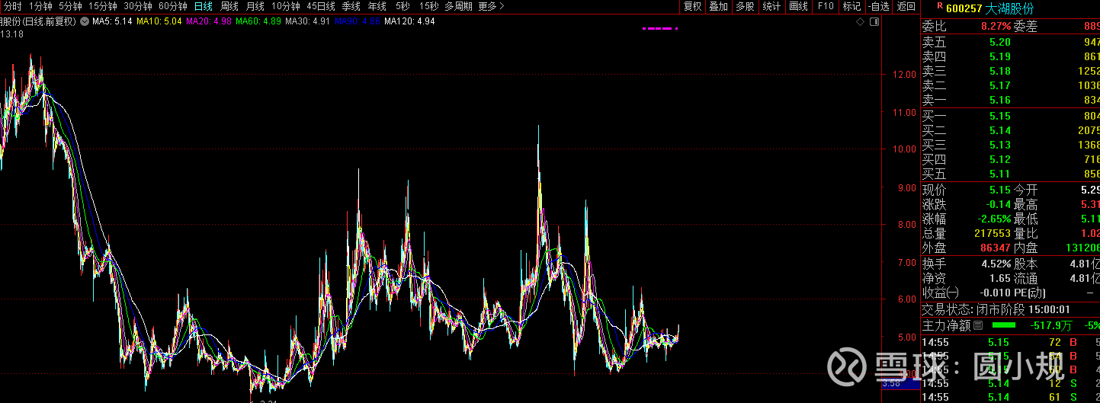Image resolution: width=1100 pixels, height=403 pixels.
Task: Click the 总量 217553 value
Action: 993,233
